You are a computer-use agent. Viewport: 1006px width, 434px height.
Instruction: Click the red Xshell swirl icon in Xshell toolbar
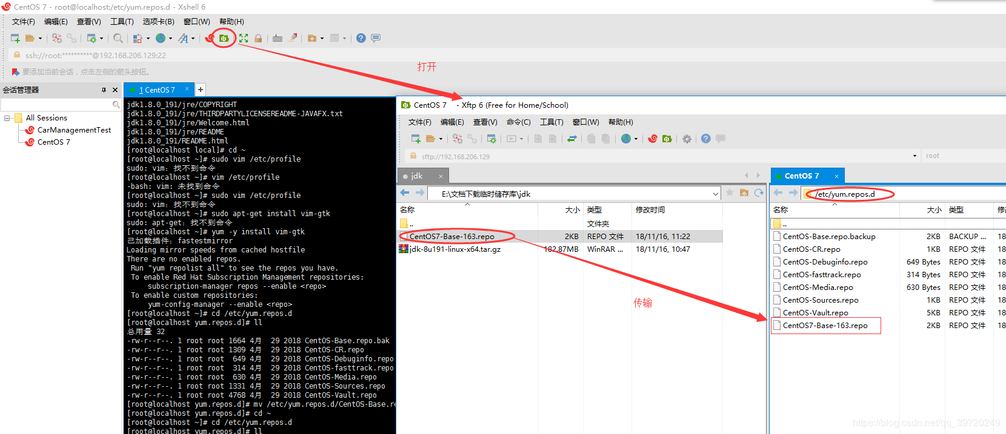pos(210,38)
